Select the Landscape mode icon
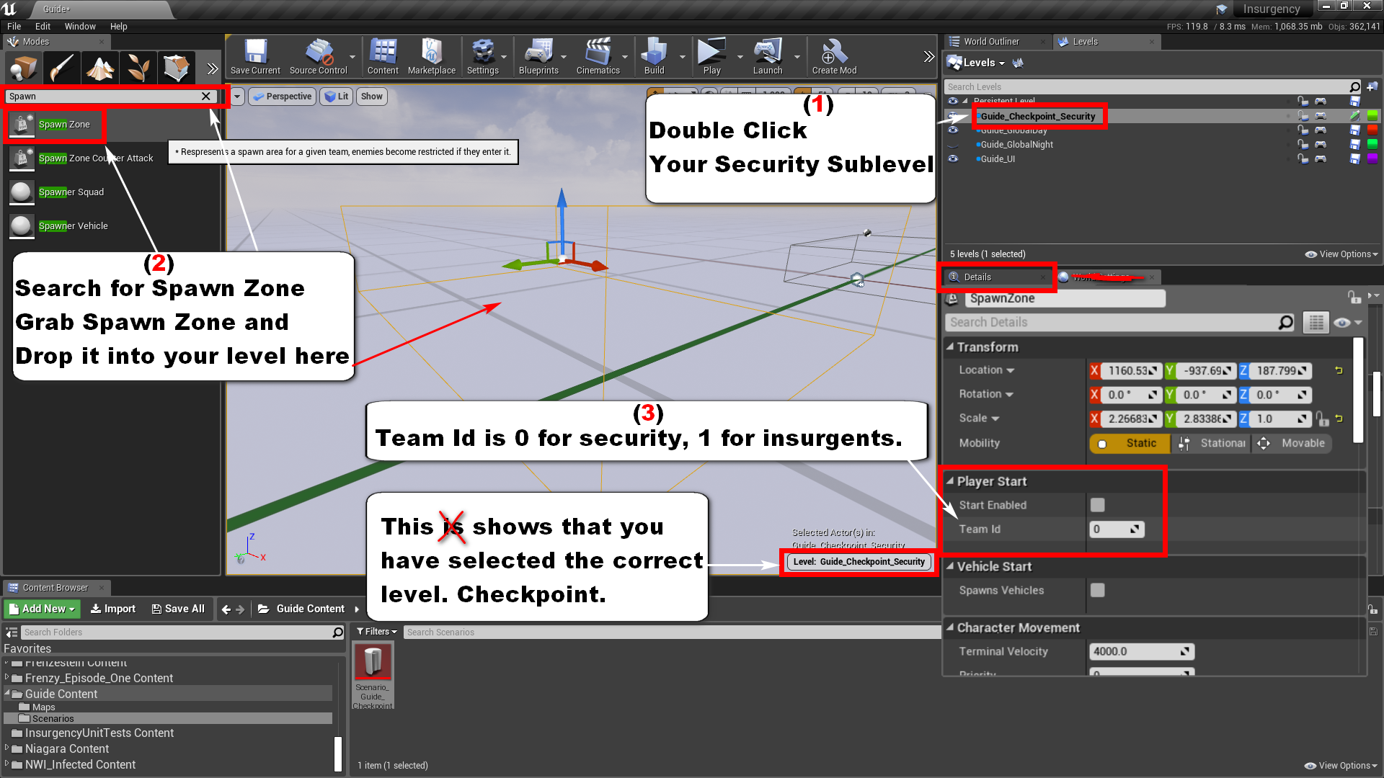 pyautogui.click(x=99, y=69)
